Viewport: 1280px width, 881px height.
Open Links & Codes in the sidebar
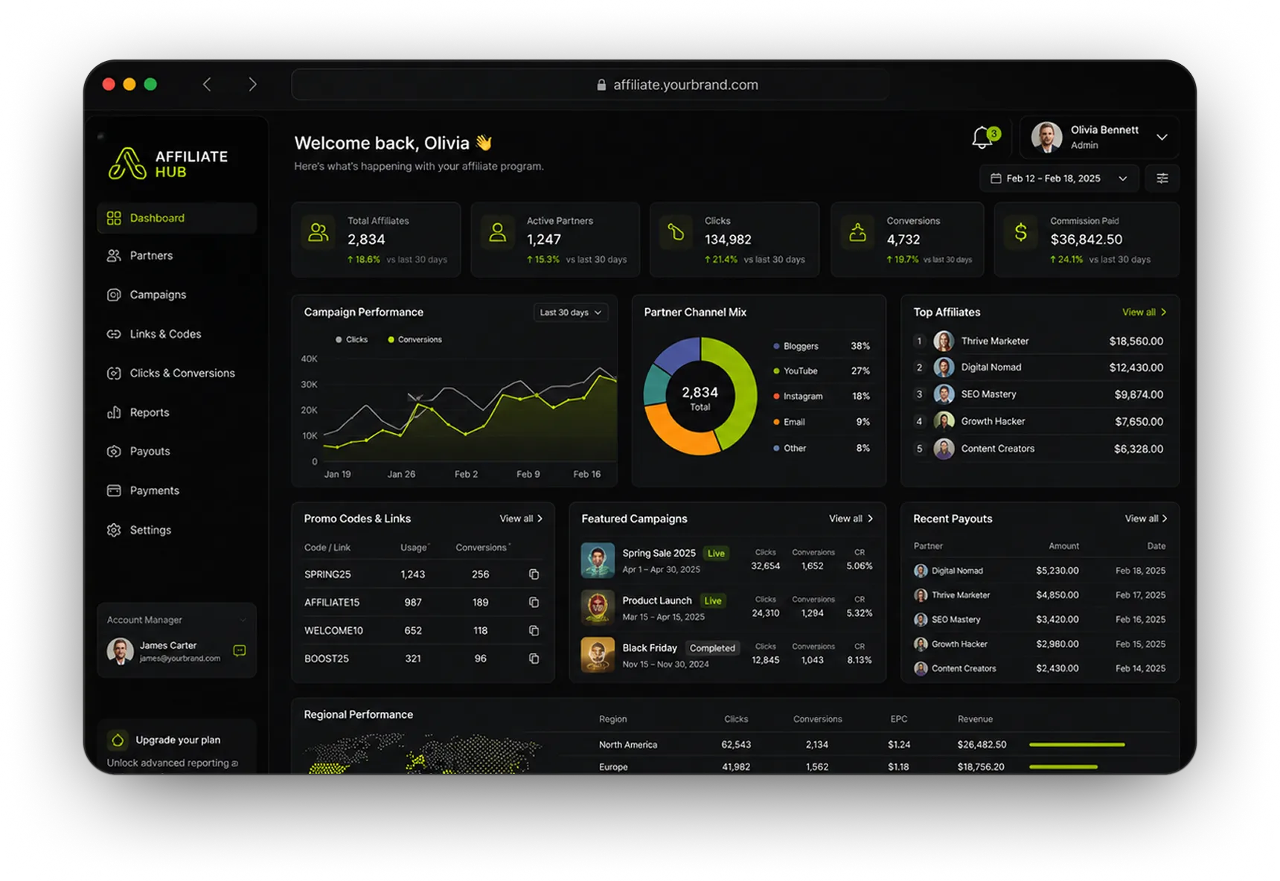(x=176, y=334)
